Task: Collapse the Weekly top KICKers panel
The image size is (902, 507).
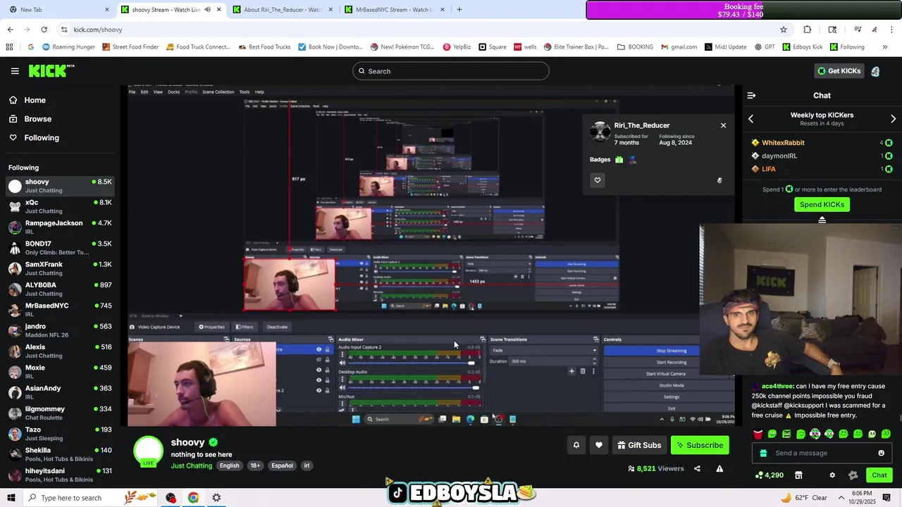Action: pos(822,220)
